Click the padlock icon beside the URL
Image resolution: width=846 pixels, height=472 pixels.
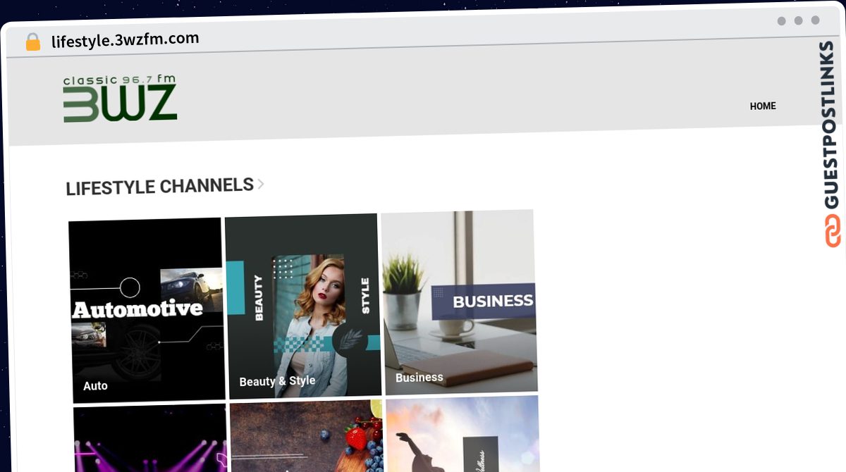pos(33,42)
